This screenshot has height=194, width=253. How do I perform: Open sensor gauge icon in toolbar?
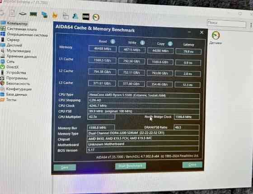pos(96,17)
